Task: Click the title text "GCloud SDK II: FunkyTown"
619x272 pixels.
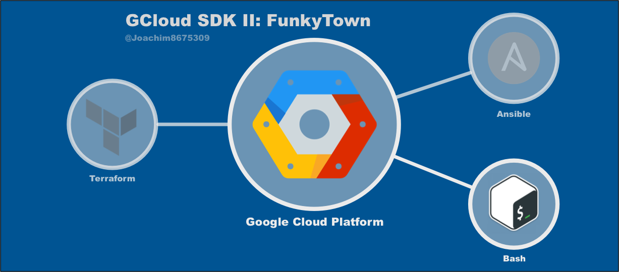Action: point(248,21)
